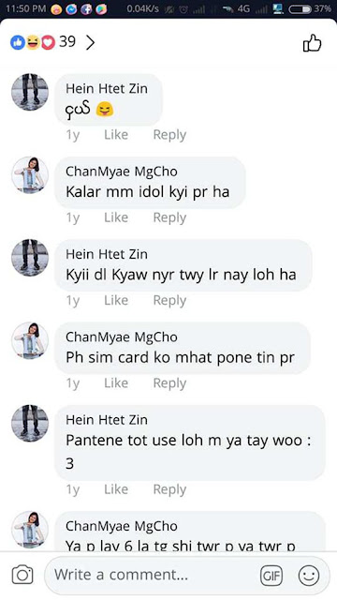Tap the blue like reaction icon
This screenshot has width=337, height=600.
18,42
